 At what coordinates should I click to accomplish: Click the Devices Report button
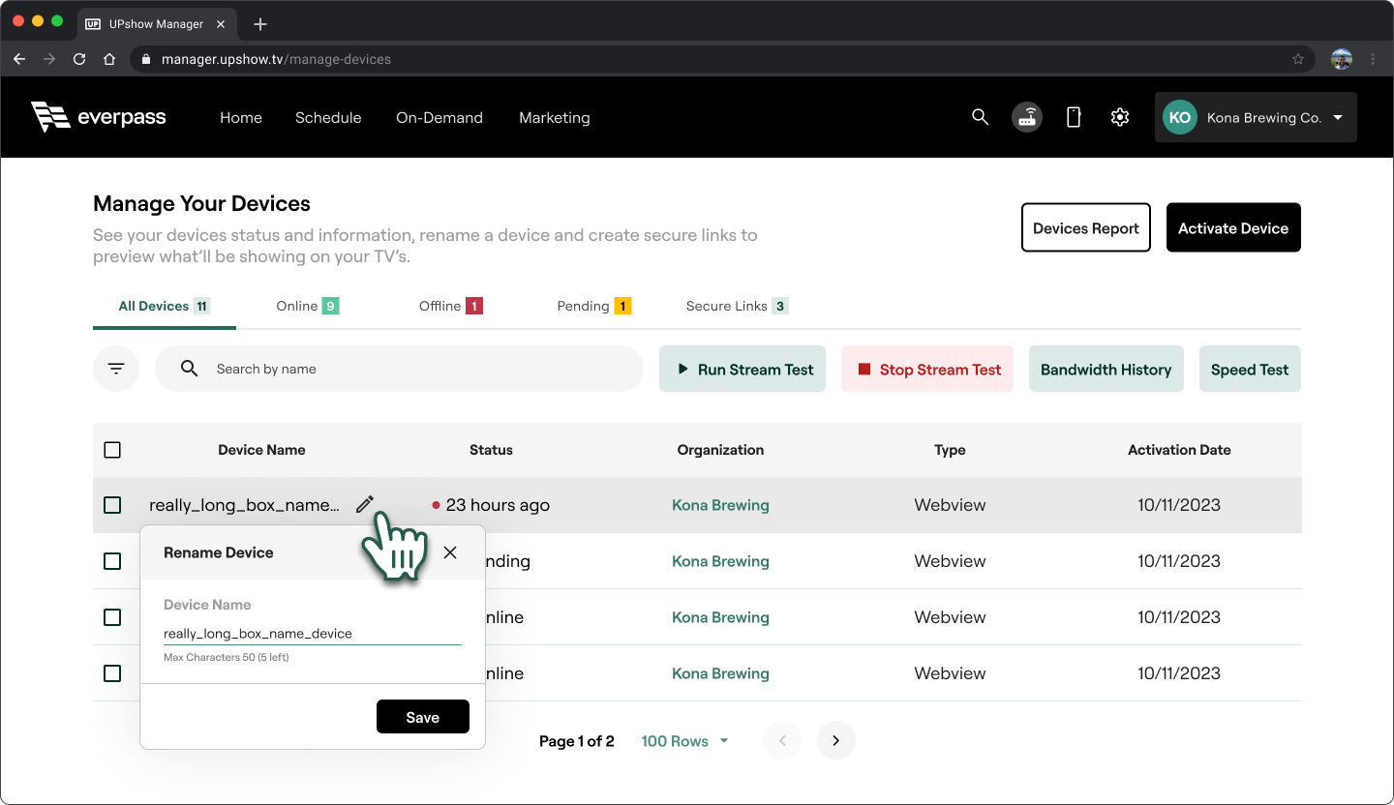coord(1086,227)
